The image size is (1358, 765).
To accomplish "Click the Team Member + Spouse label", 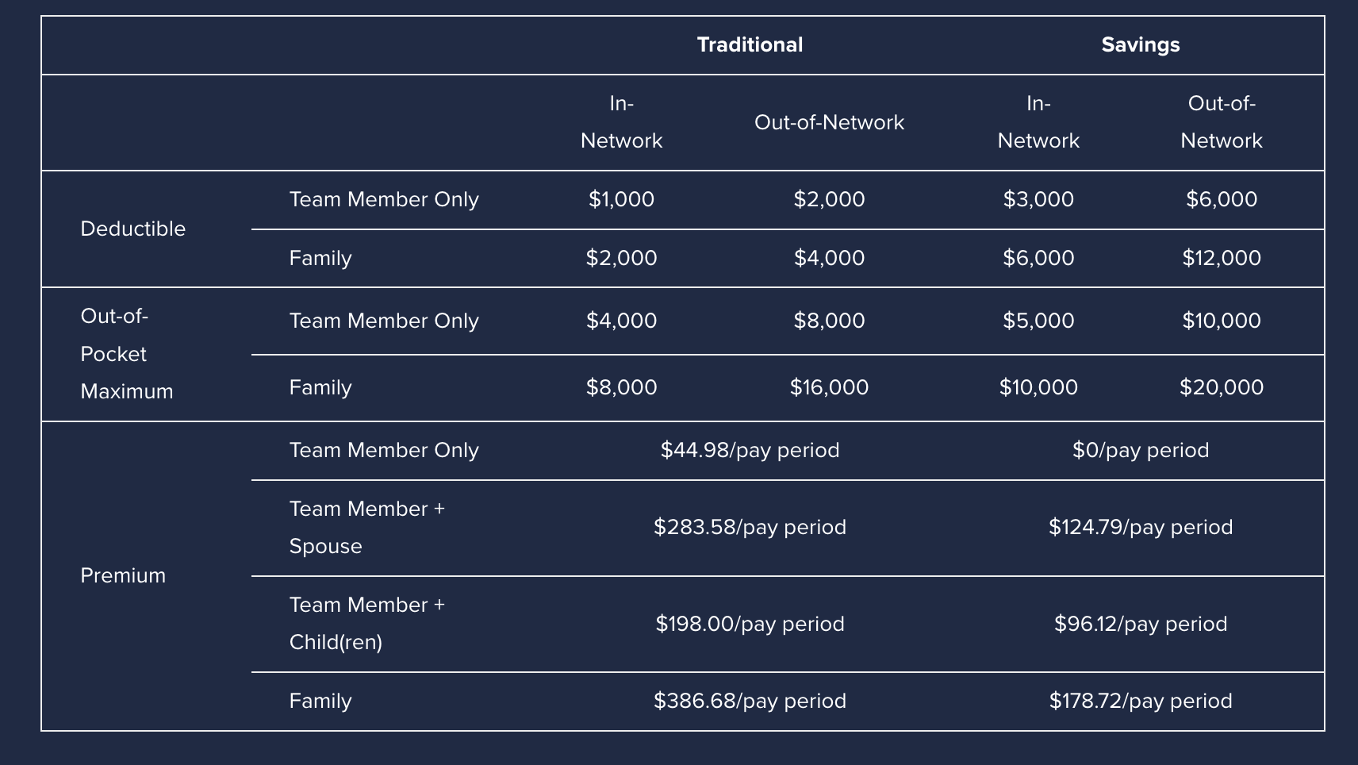I will click(x=367, y=528).
